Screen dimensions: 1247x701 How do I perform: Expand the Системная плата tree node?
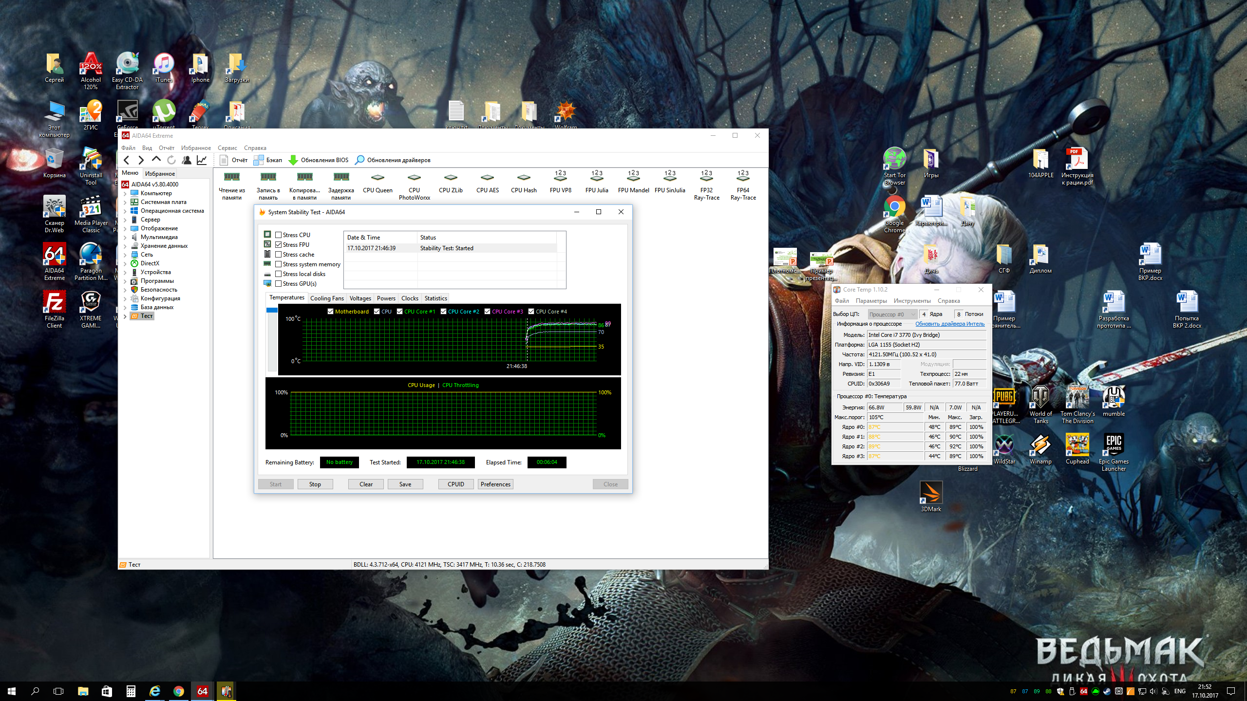point(125,202)
